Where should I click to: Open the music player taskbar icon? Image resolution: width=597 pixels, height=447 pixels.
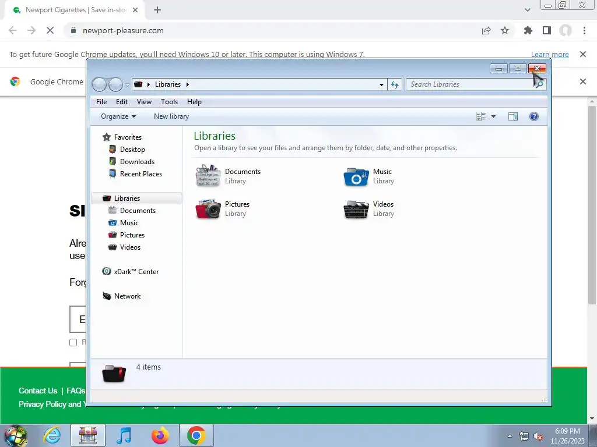[124, 435]
